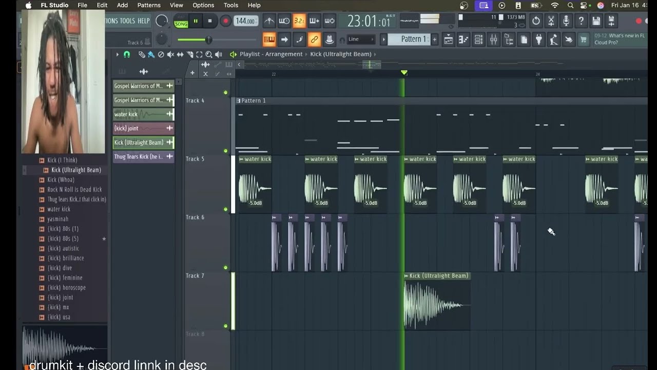The height and width of the screenshot is (370, 657).
Task: Select the Slice tool in playlist toolbar
Action: [190, 54]
